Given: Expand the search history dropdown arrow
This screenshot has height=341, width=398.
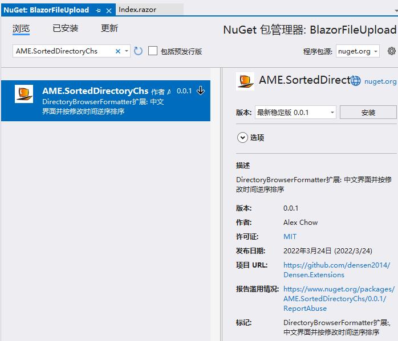Looking at the screenshot, I should [x=127, y=51].
